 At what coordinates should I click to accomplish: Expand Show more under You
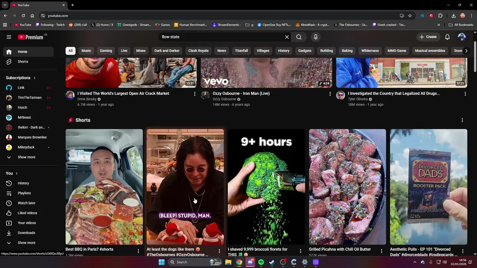[x=28, y=243]
